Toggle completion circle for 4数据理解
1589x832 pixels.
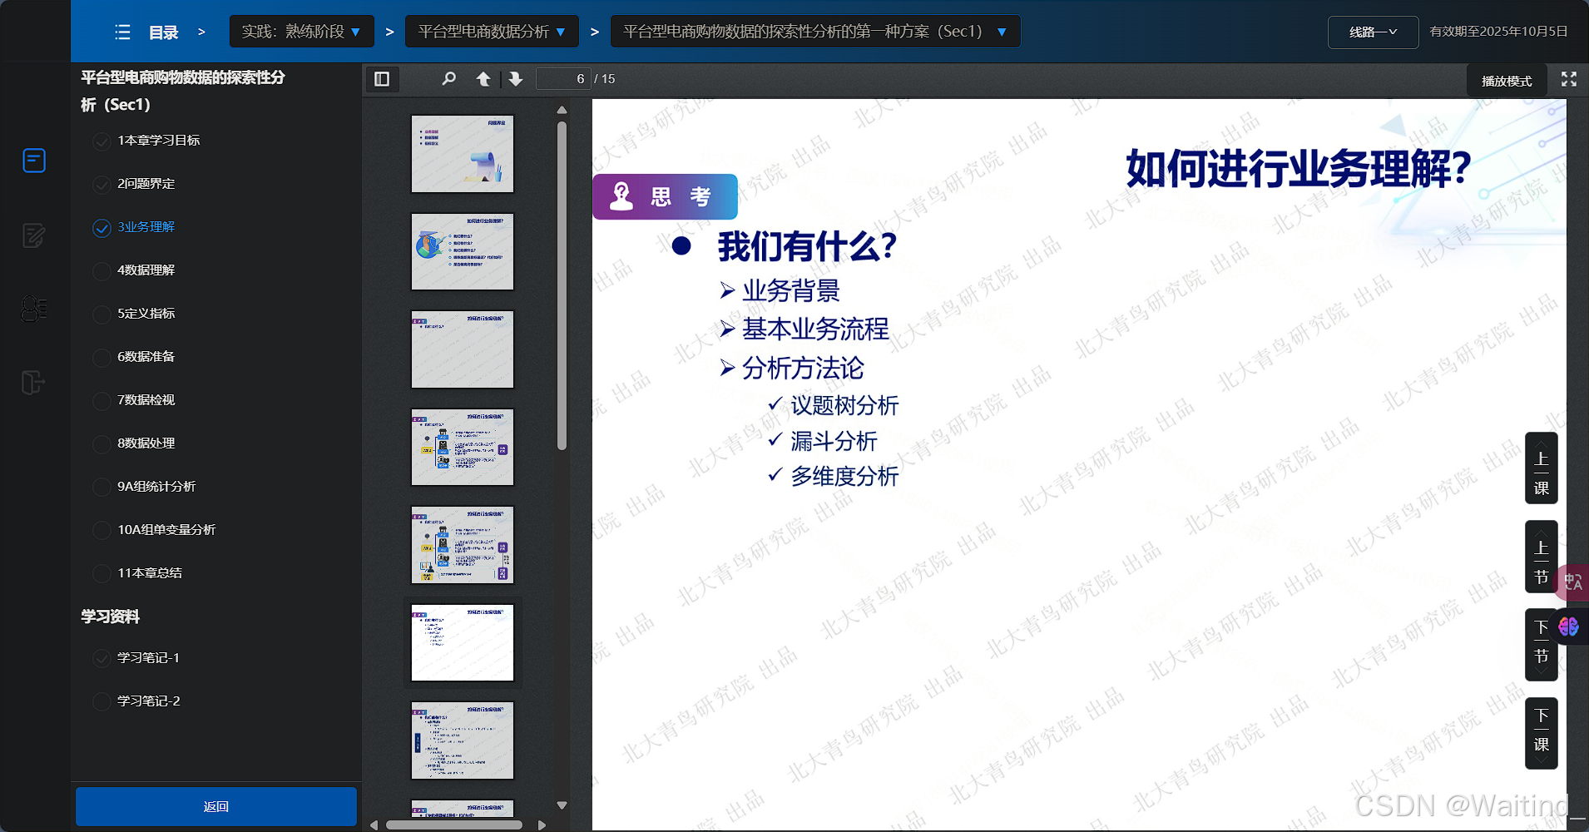[x=101, y=271]
